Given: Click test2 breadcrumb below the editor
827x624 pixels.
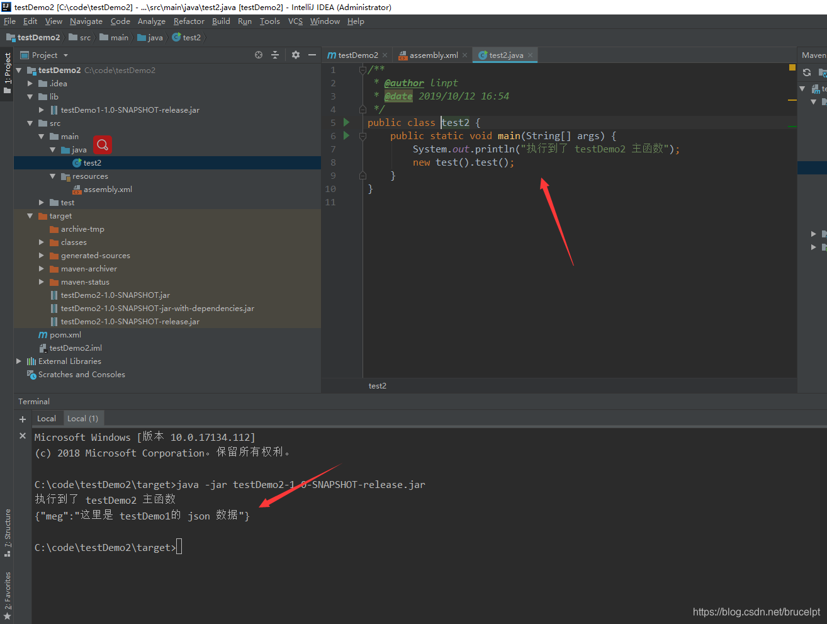Looking at the screenshot, I should coord(378,386).
